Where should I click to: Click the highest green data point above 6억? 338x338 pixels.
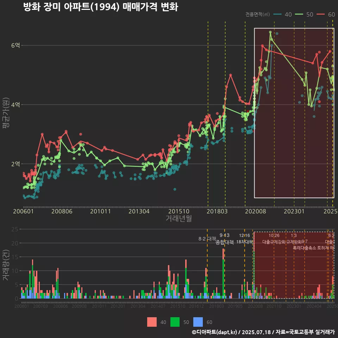pos(270,32)
